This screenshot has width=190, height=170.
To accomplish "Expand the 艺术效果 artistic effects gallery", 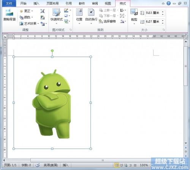I will [29, 24].
